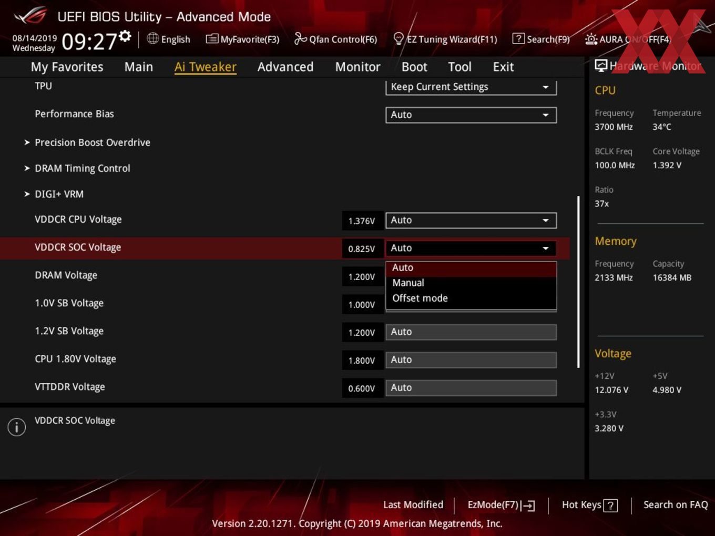This screenshot has height=536, width=715.
Task: Open the TPU dropdown
Action: point(471,87)
